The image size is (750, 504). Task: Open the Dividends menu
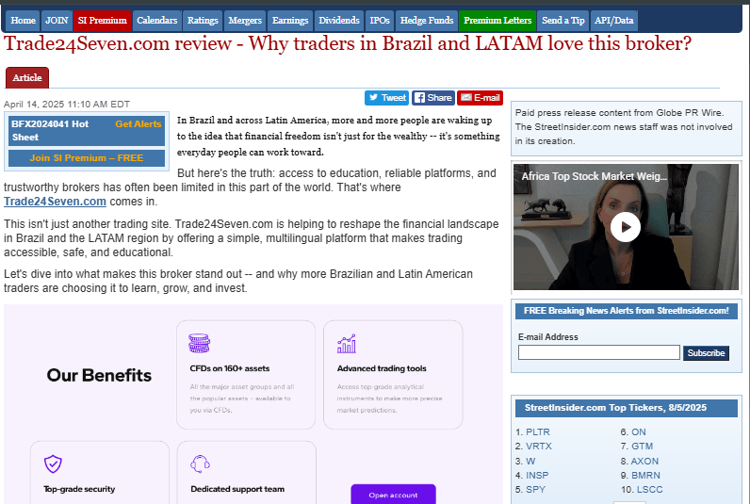(x=339, y=21)
